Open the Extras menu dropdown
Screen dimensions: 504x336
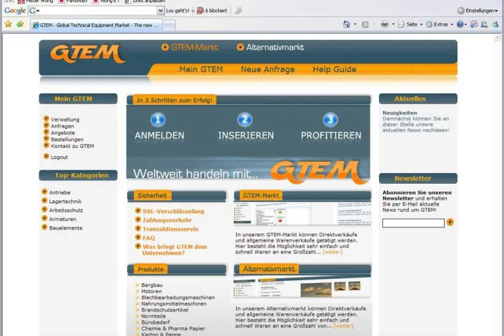(x=439, y=24)
